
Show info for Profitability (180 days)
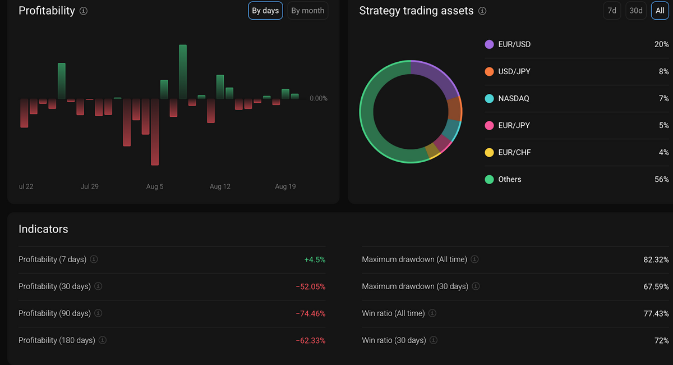point(103,340)
